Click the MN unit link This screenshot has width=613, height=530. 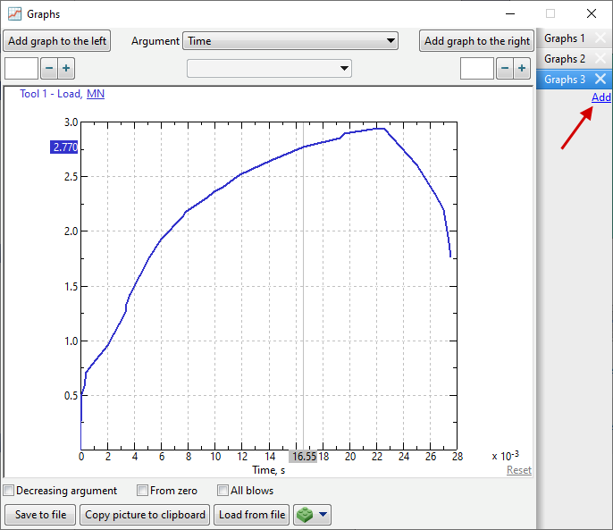pyautogui.click(x=96, y=93)
